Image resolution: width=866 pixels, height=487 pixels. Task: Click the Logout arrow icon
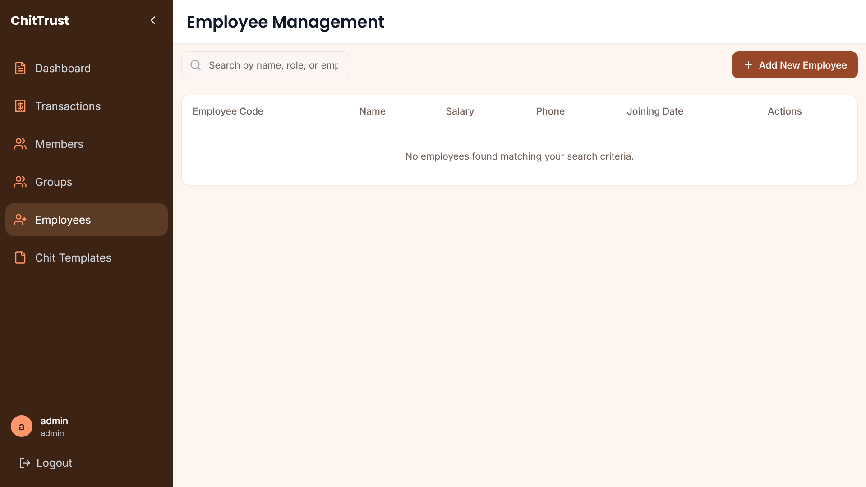point(25,463)
